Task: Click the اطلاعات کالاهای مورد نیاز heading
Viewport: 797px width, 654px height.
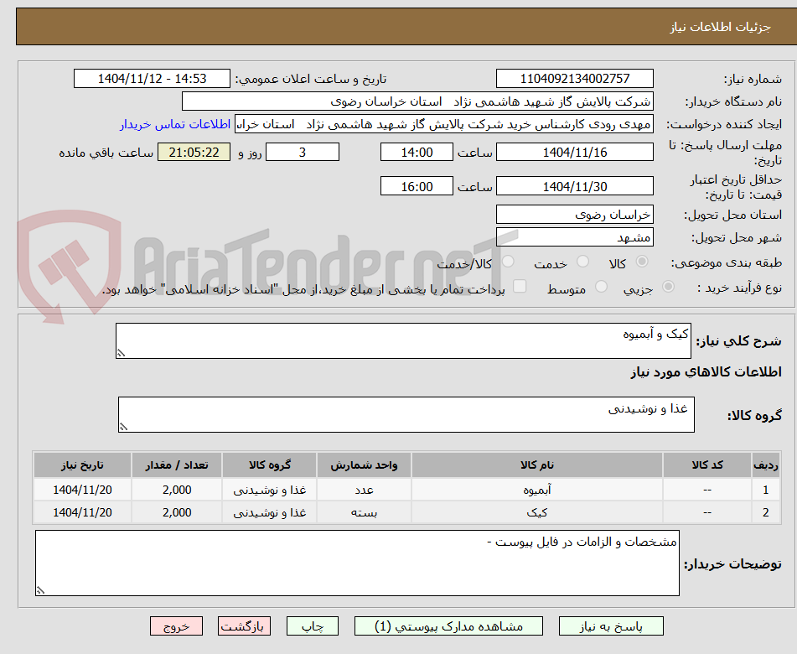Action: (706, 371)
